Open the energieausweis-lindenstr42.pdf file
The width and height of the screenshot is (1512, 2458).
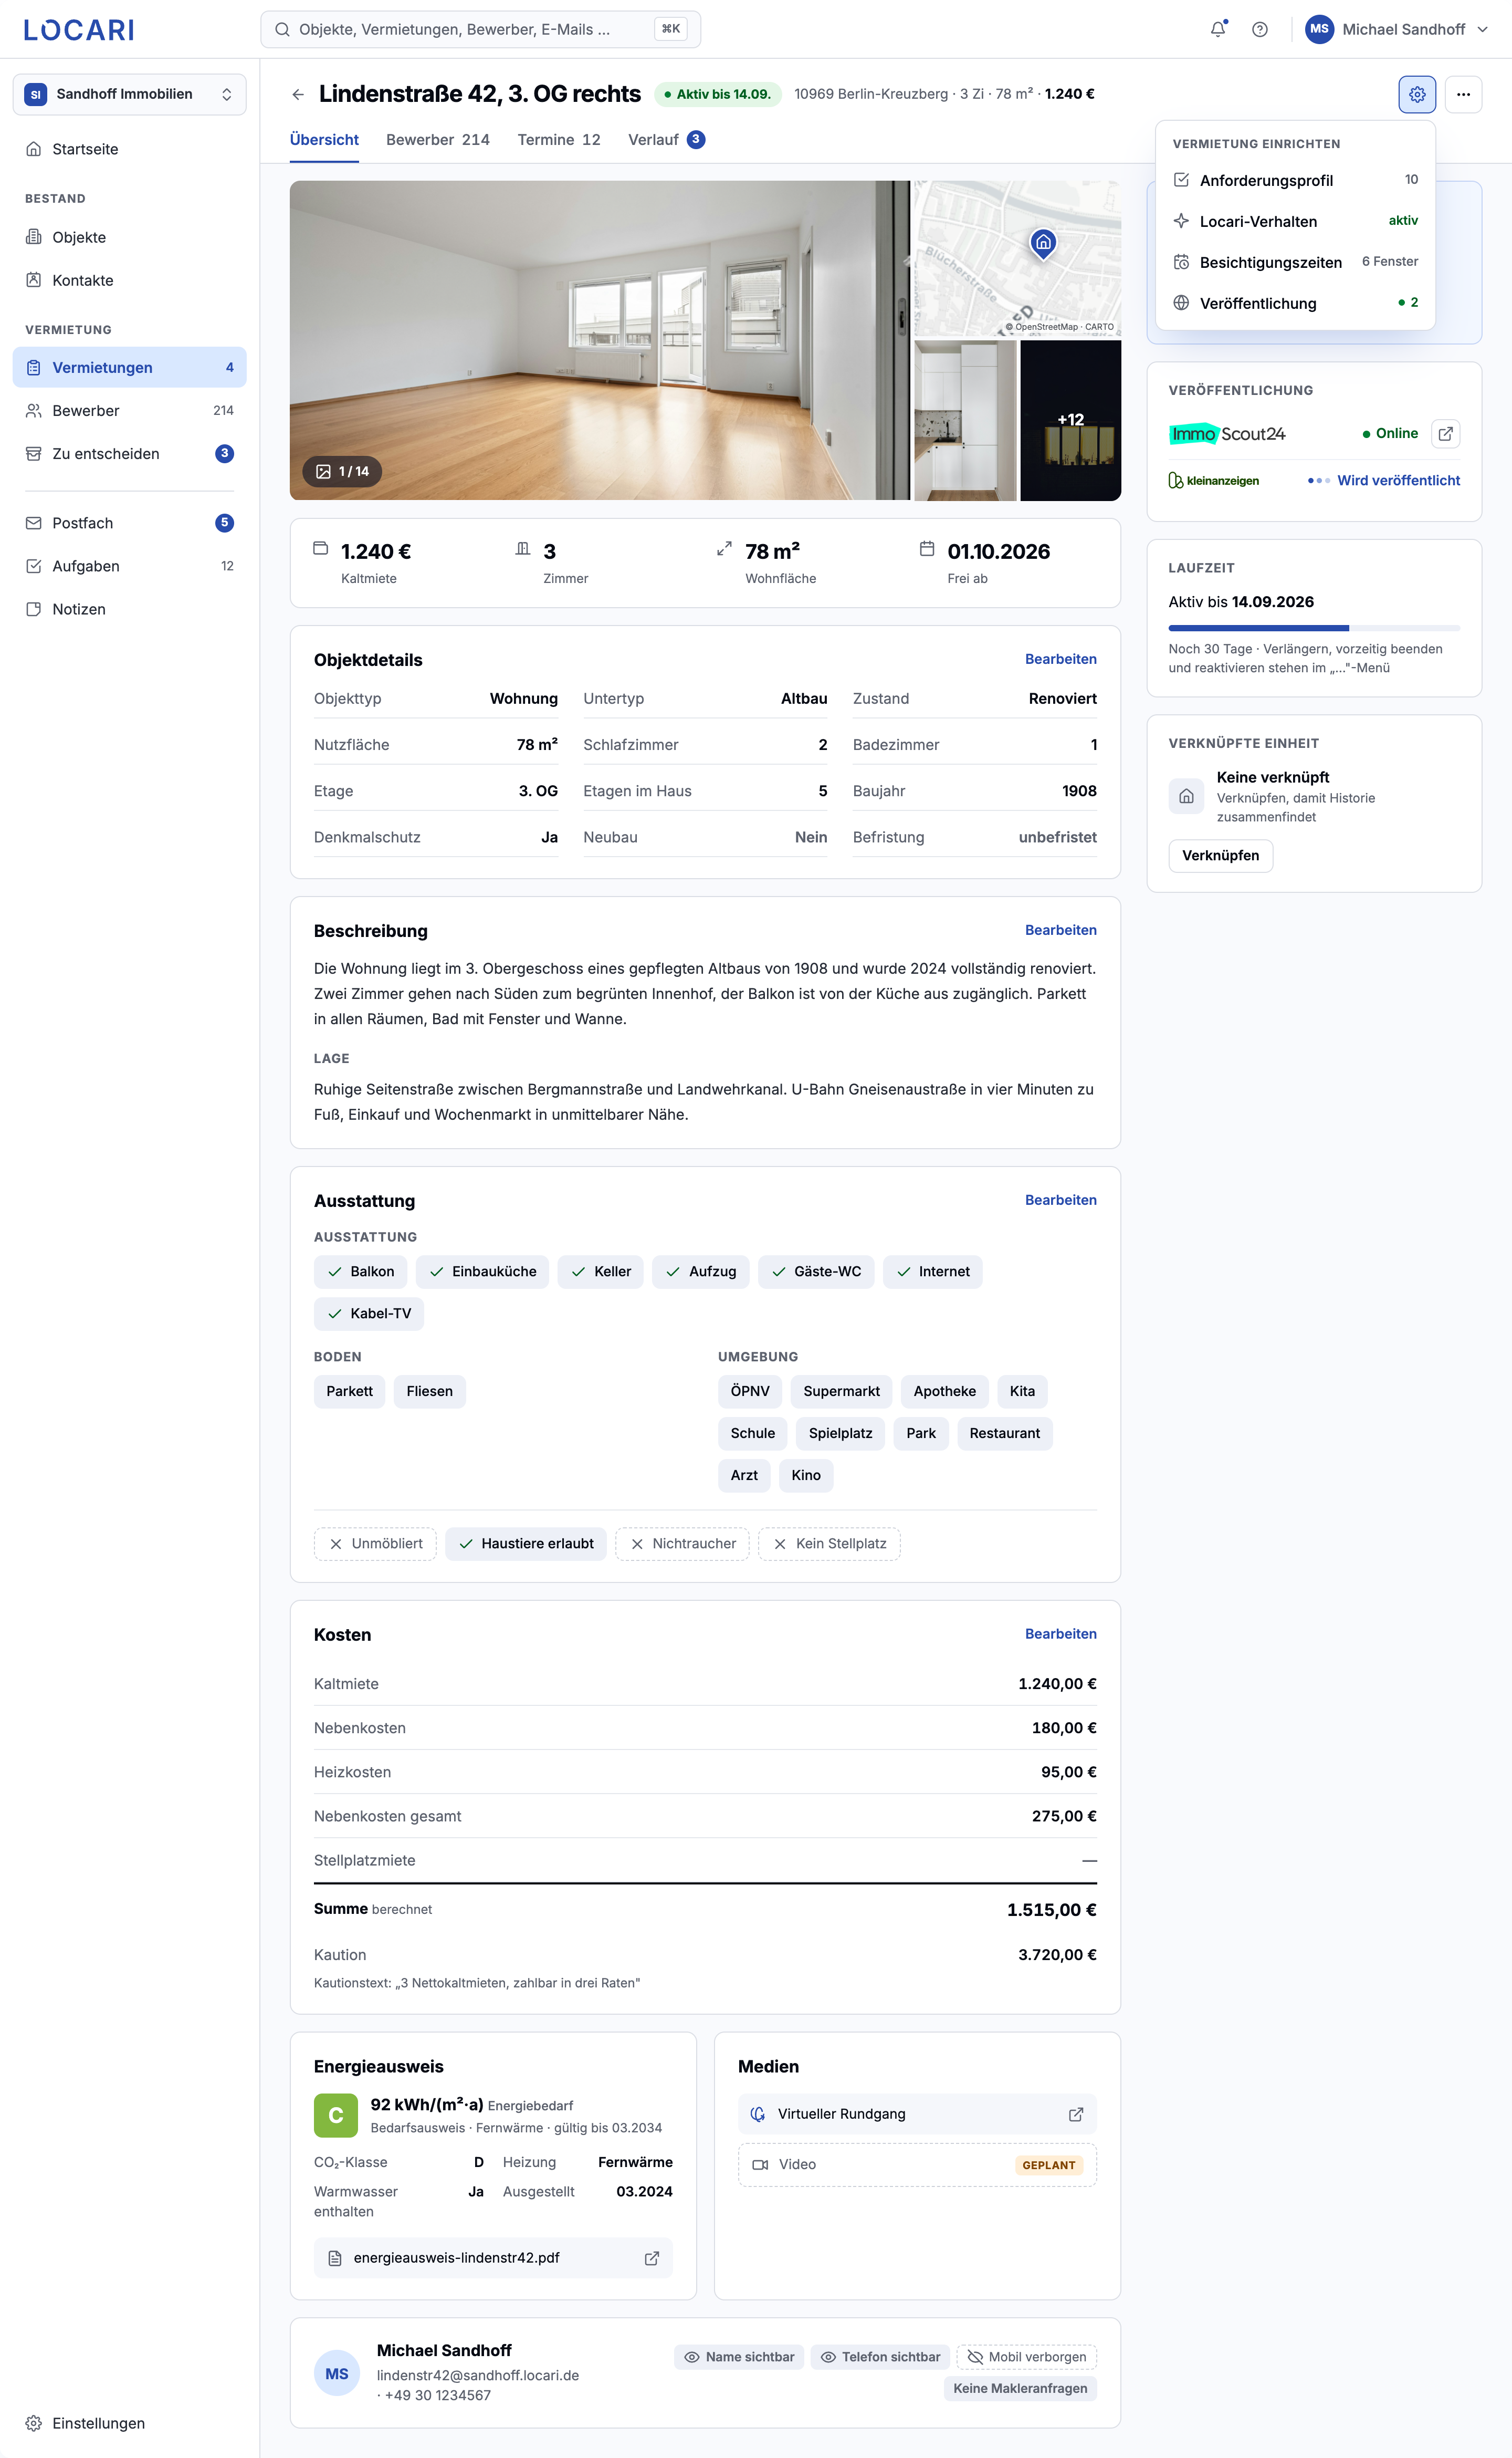493,2258
